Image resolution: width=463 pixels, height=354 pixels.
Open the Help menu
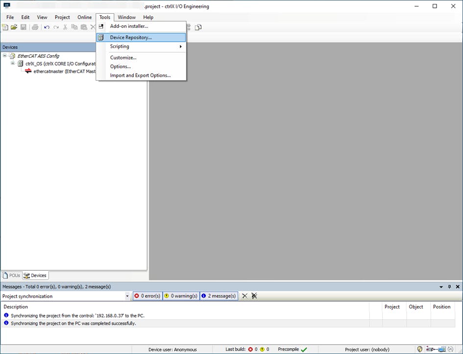[x=148, y=17]
